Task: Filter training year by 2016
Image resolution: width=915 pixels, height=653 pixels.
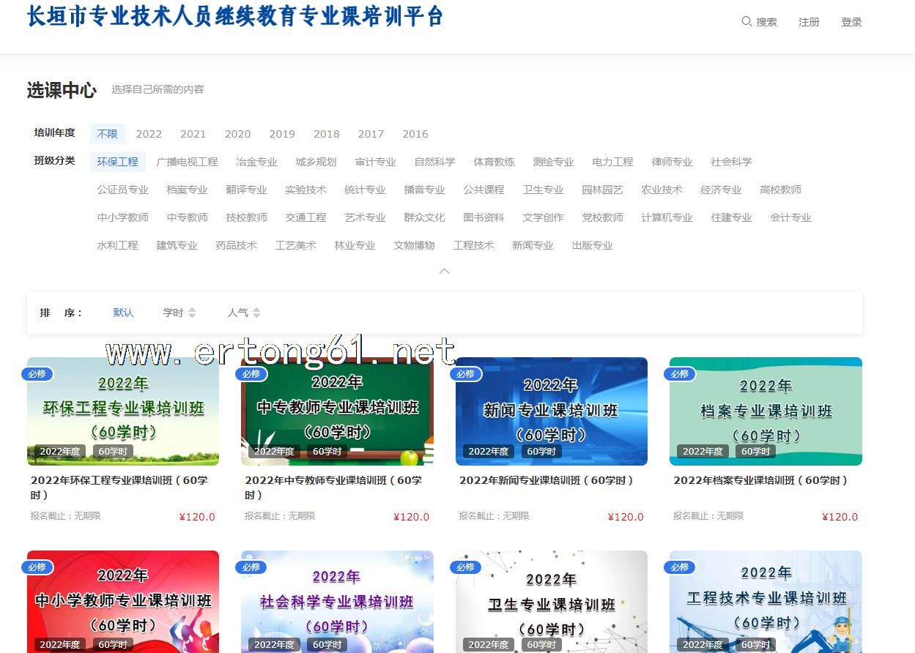Action: 415,134
